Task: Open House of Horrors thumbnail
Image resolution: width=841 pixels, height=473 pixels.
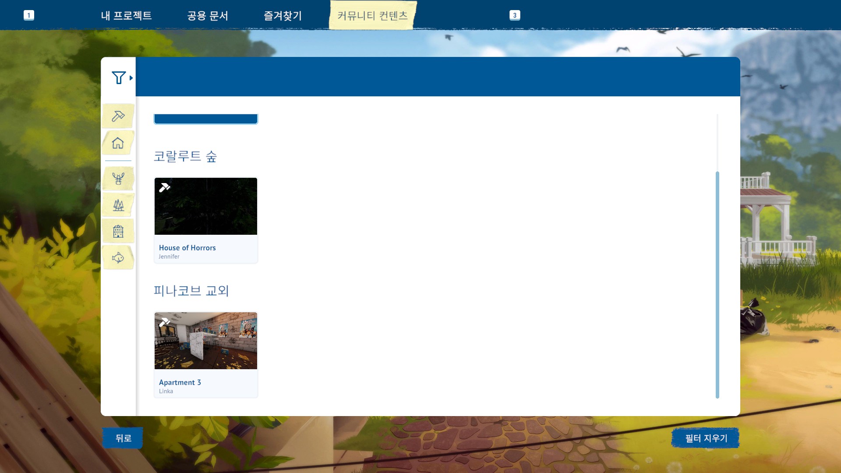Action: tap(206, 206)
